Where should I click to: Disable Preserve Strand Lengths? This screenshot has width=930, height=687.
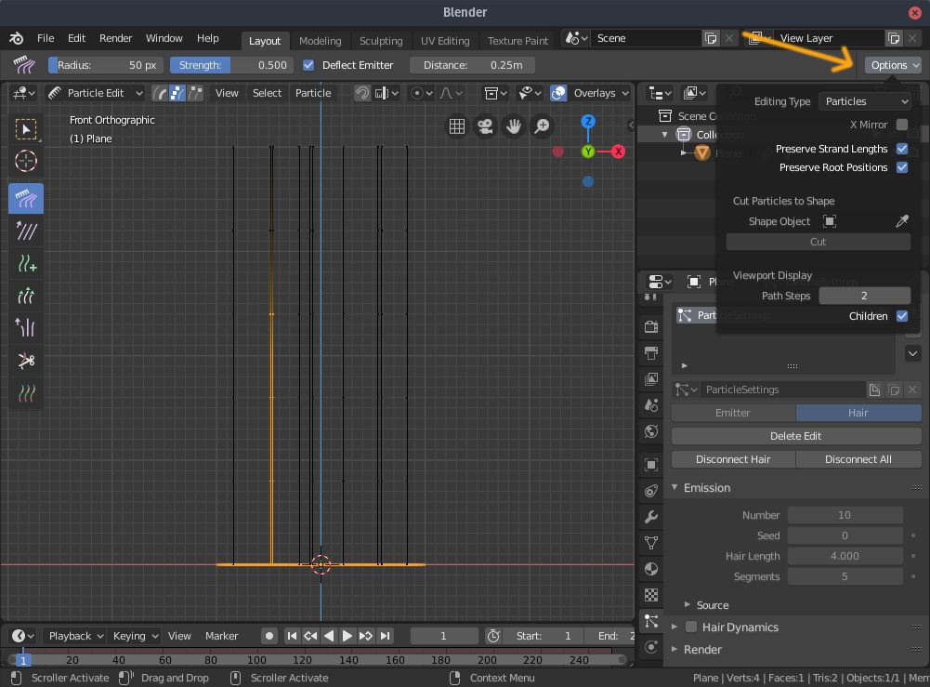click(900, 149)
